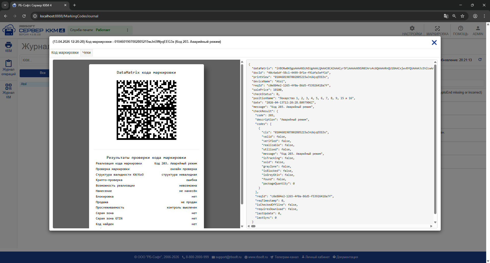Image resolution: width=490 pixels, height=263 pixels.
Task: Visit the www.rbsoft.ru website link
Action: 256,257
